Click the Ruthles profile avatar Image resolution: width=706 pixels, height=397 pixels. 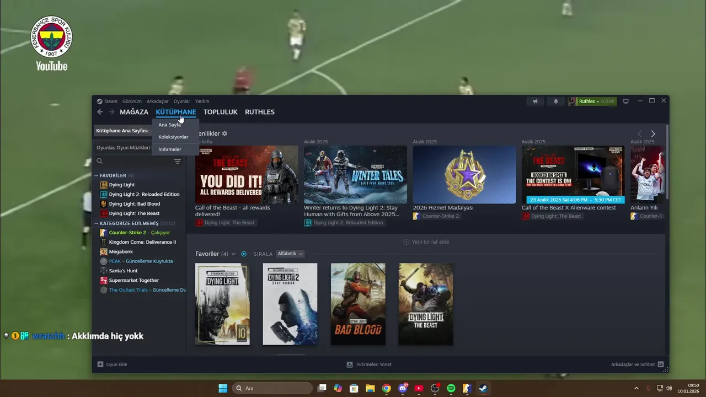[573, 101]
